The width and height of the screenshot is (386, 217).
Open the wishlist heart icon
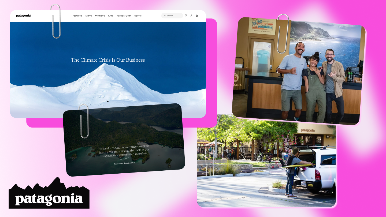click(186, 16)
